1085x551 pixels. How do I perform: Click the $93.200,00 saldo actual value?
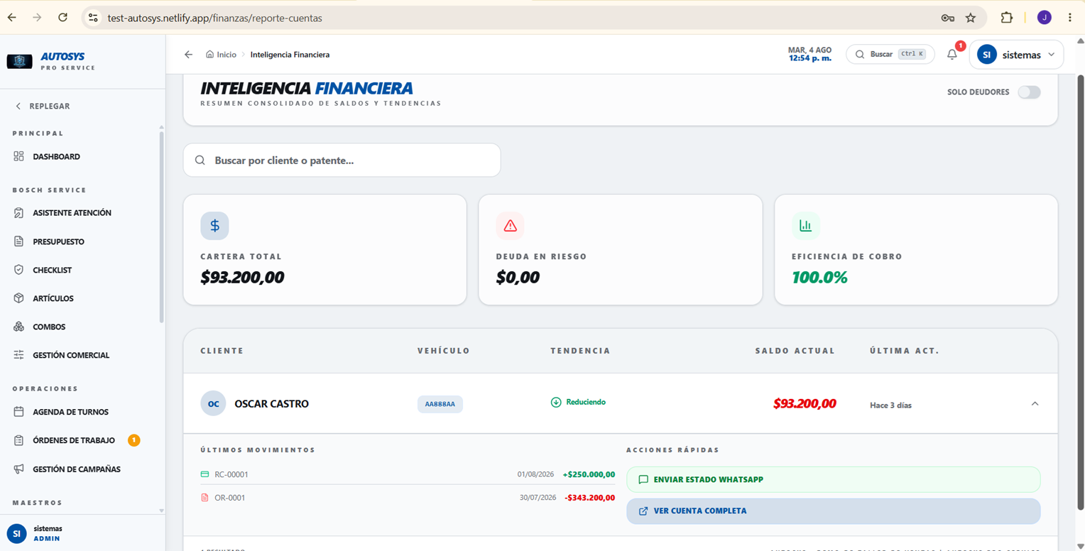coord(805,403)
